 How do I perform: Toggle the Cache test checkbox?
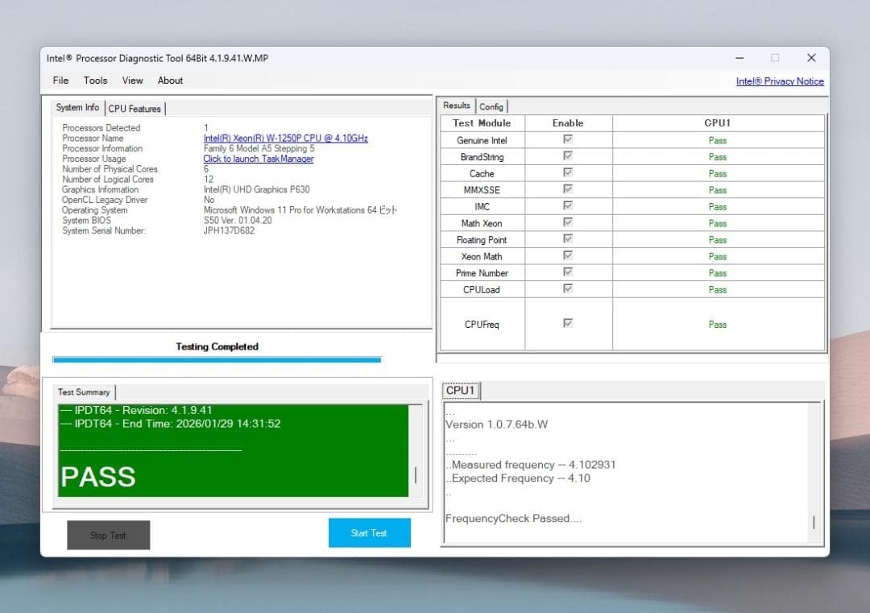tap(568, 172)
